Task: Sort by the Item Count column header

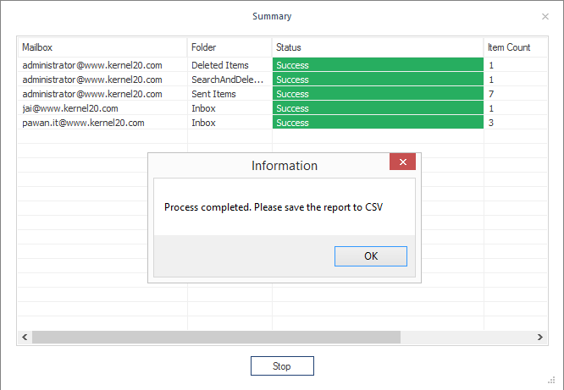Action: pos(515,47)
